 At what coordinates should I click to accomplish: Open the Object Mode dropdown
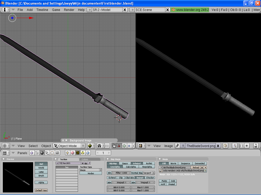pos(69,146)
